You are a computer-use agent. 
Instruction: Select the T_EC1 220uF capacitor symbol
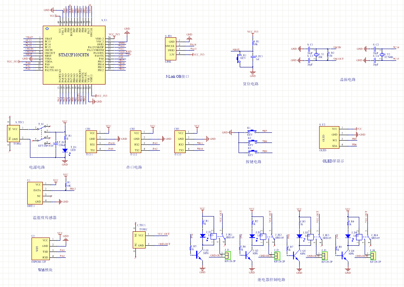pos(56,143)
